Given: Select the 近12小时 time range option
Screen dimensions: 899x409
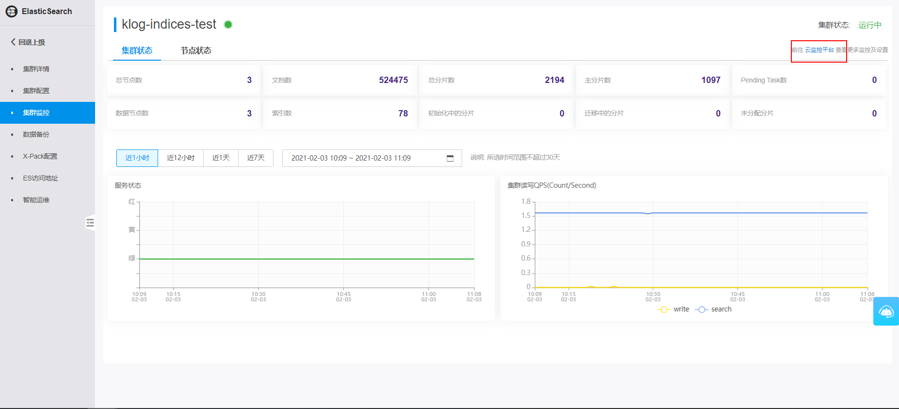Looking at the screenshot, I should click(x=180, y=158).
